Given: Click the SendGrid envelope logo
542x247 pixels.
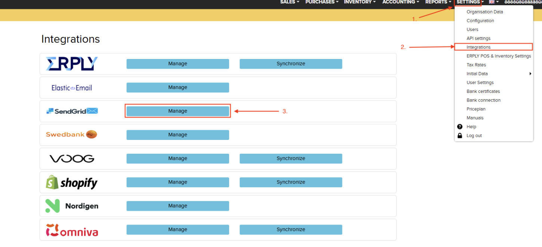Looking at the screenshot, I should pyautogui.click(x=92, y=111).
